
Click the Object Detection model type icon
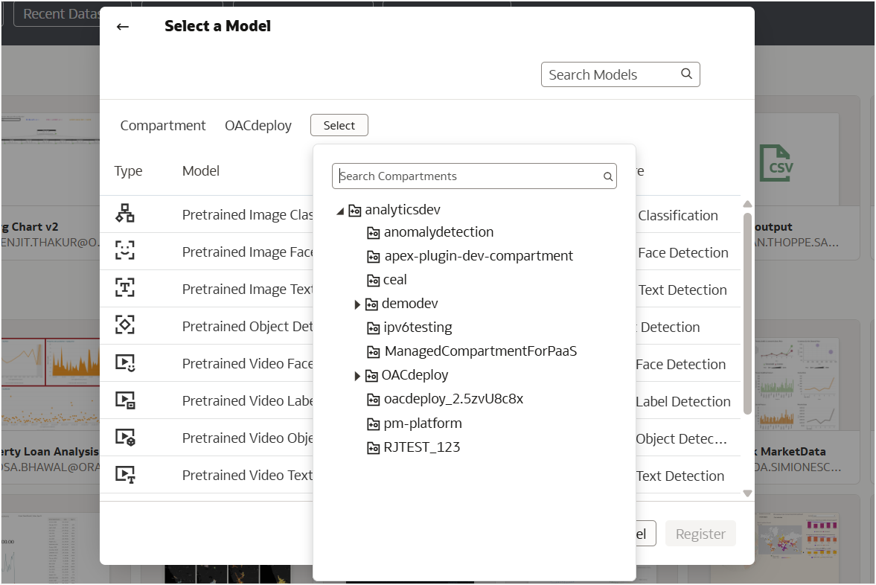click(x=125, y=326)
